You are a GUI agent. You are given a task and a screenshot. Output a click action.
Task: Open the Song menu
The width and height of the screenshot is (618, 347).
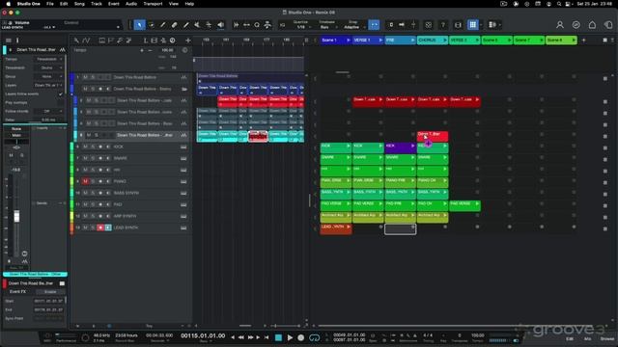[79, 4]
